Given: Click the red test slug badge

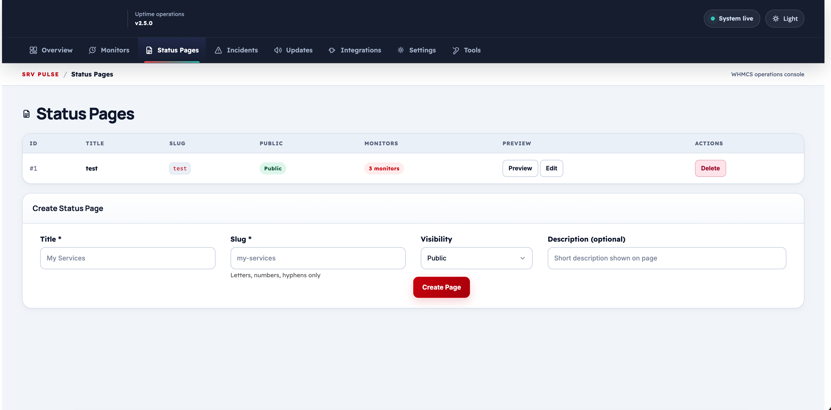Looking at the screenshot, I should pos(180,168).
